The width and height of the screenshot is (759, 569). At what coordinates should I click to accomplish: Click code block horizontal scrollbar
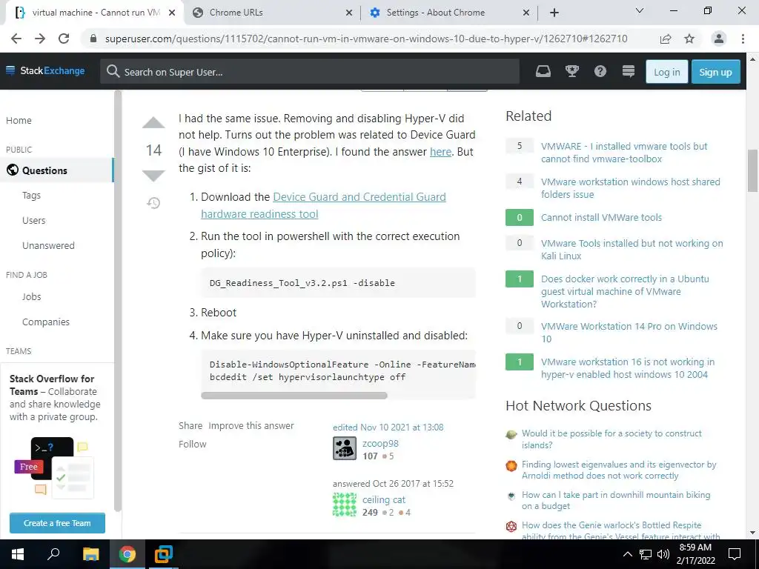[x=294, y=396]
